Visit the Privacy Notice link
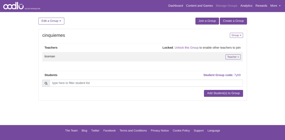Image resolution: width=285 pixels, height=140 pixels. [x=160, y=131]
